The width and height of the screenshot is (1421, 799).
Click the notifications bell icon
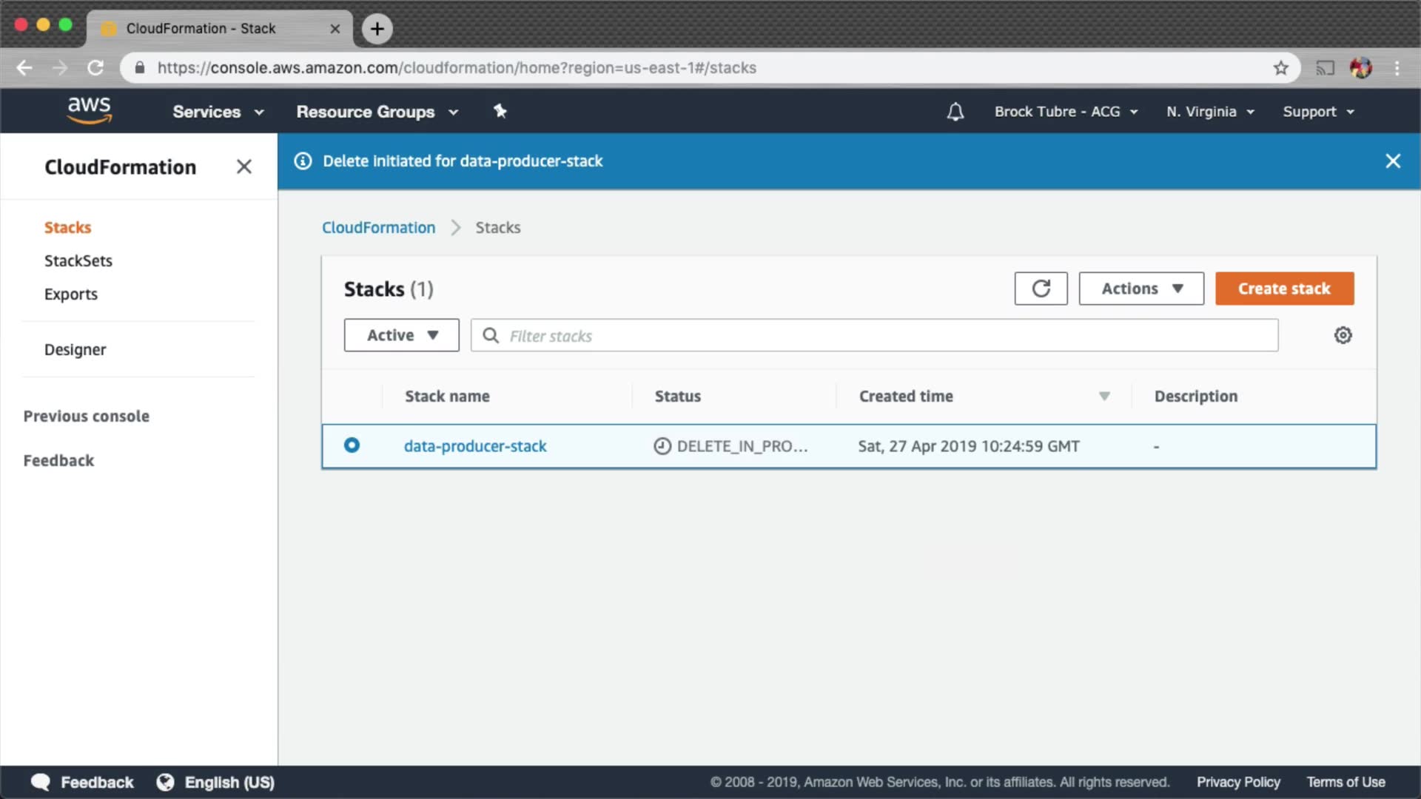(955, 112)
